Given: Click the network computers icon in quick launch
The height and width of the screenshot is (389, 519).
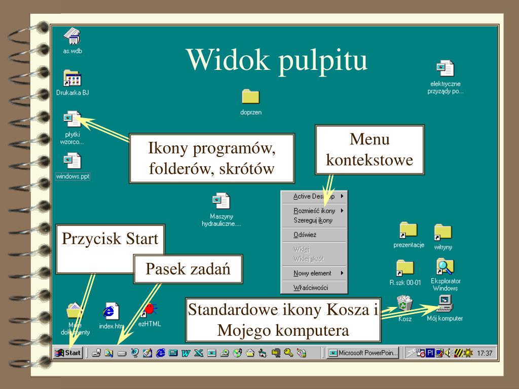Looking at the screenshot, I should [x=263, y=353].
